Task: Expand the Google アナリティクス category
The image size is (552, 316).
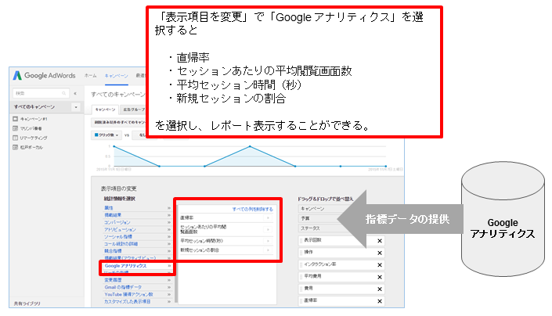Action: click(x=125, y=267)
